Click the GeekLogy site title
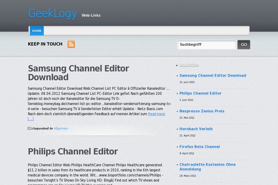Screen dimensions: 278x185 click(52, 13)
